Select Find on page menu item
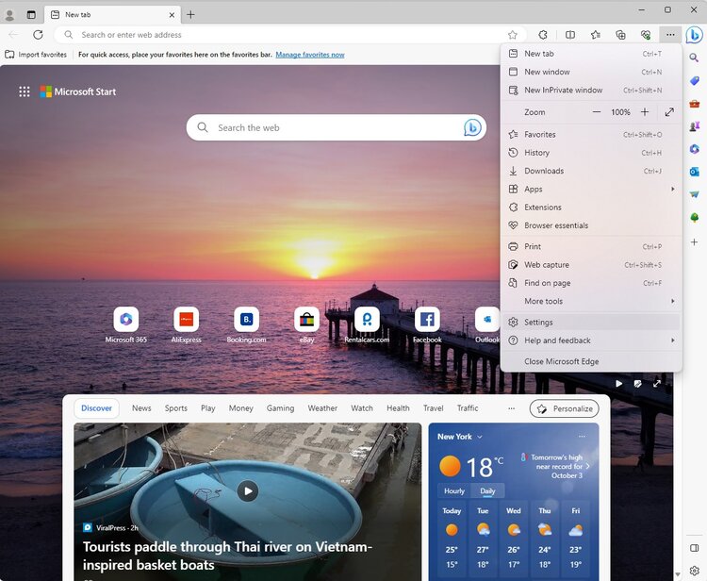The image size is (707, 581). [x=591, y=283]
